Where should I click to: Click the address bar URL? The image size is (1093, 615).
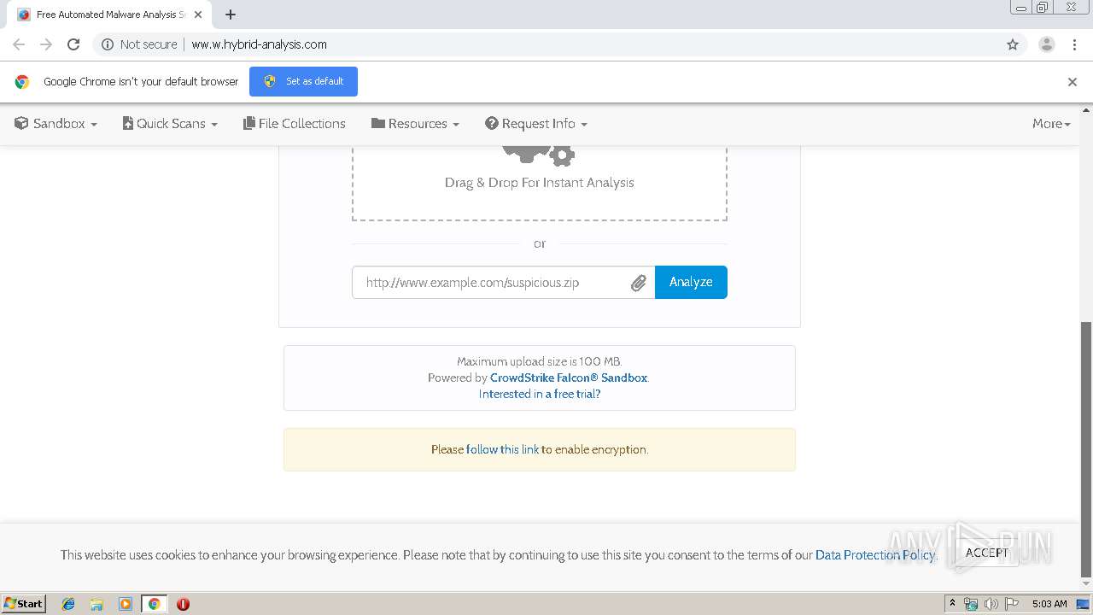(259, 44)
